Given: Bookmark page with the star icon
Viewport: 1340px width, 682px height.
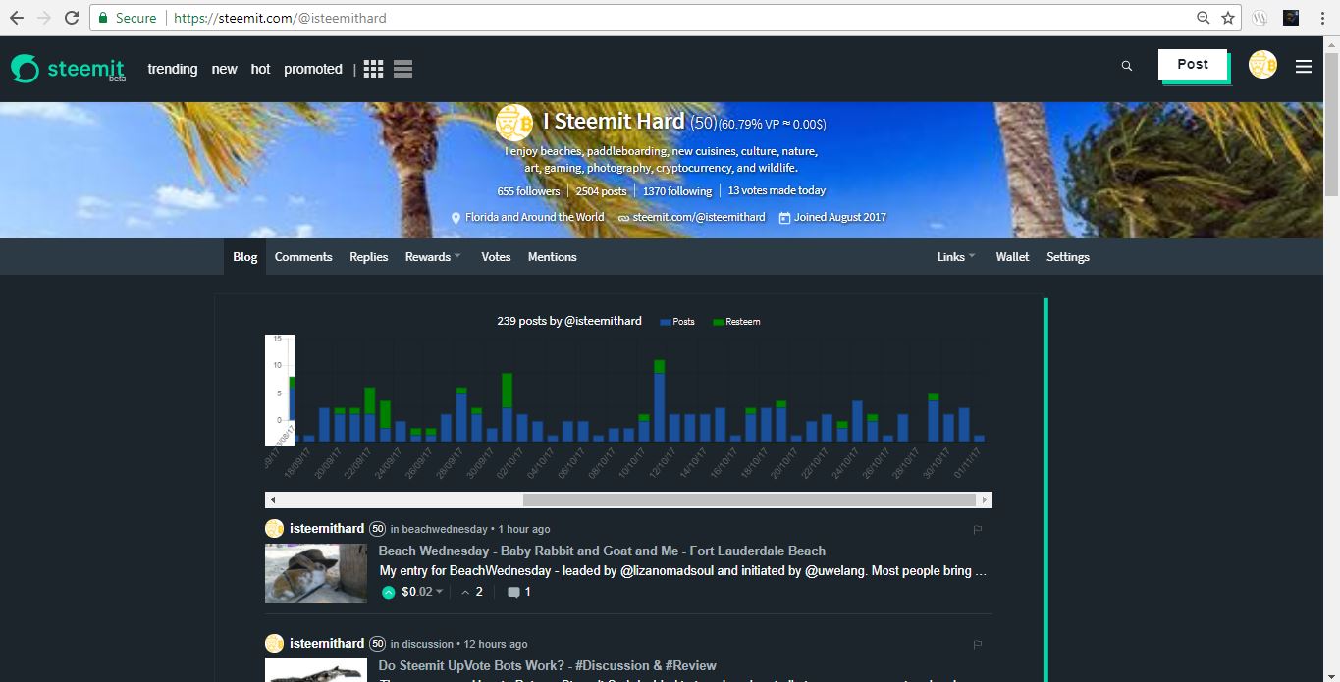Looking at the screenshot, I should pyautogui.click(x=1228, y=18).
